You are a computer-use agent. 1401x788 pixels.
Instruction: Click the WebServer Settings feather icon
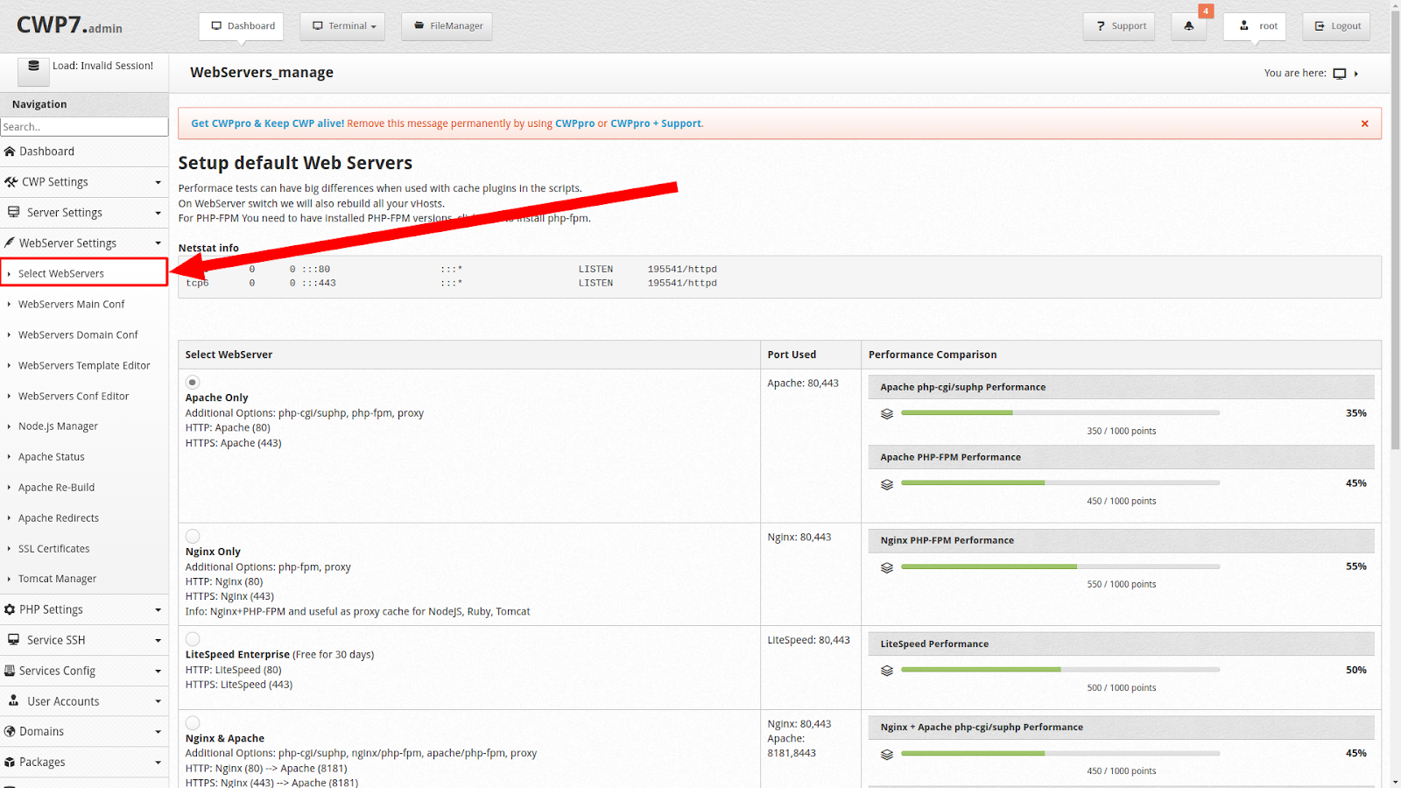point(10,243)
